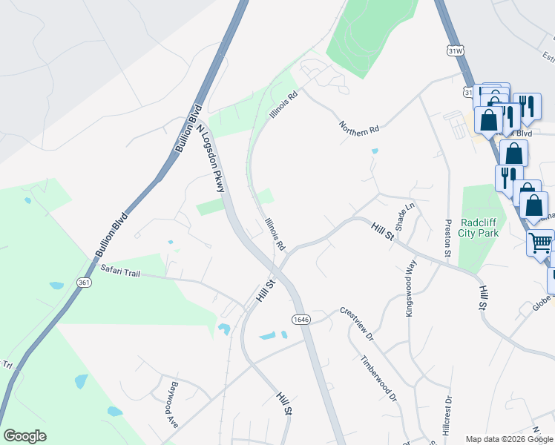
Task: Click the US 31W highway shield
Action: pyautogui.click(x=455, y=51)
